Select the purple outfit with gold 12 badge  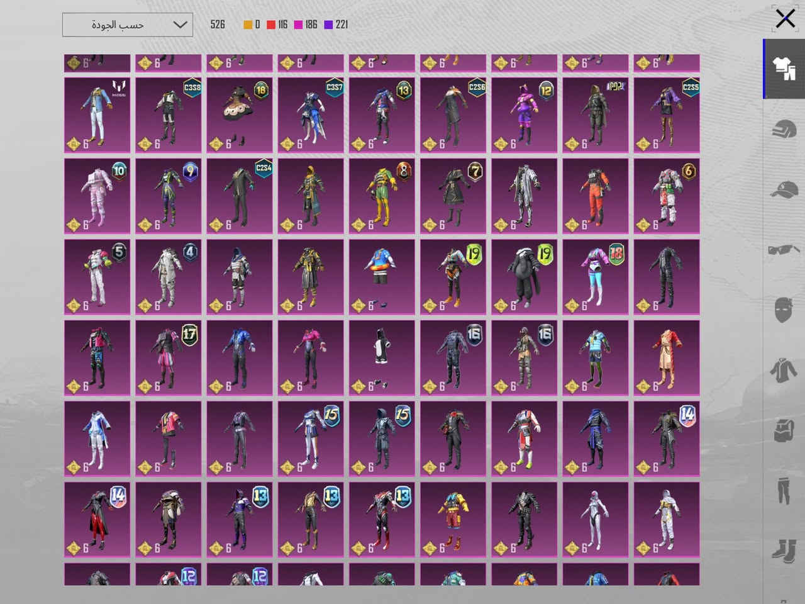(x=525, y=115)
